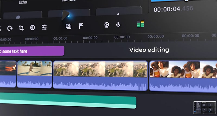
Task: Select the beach walking video clip
Action: coord(34,74)
